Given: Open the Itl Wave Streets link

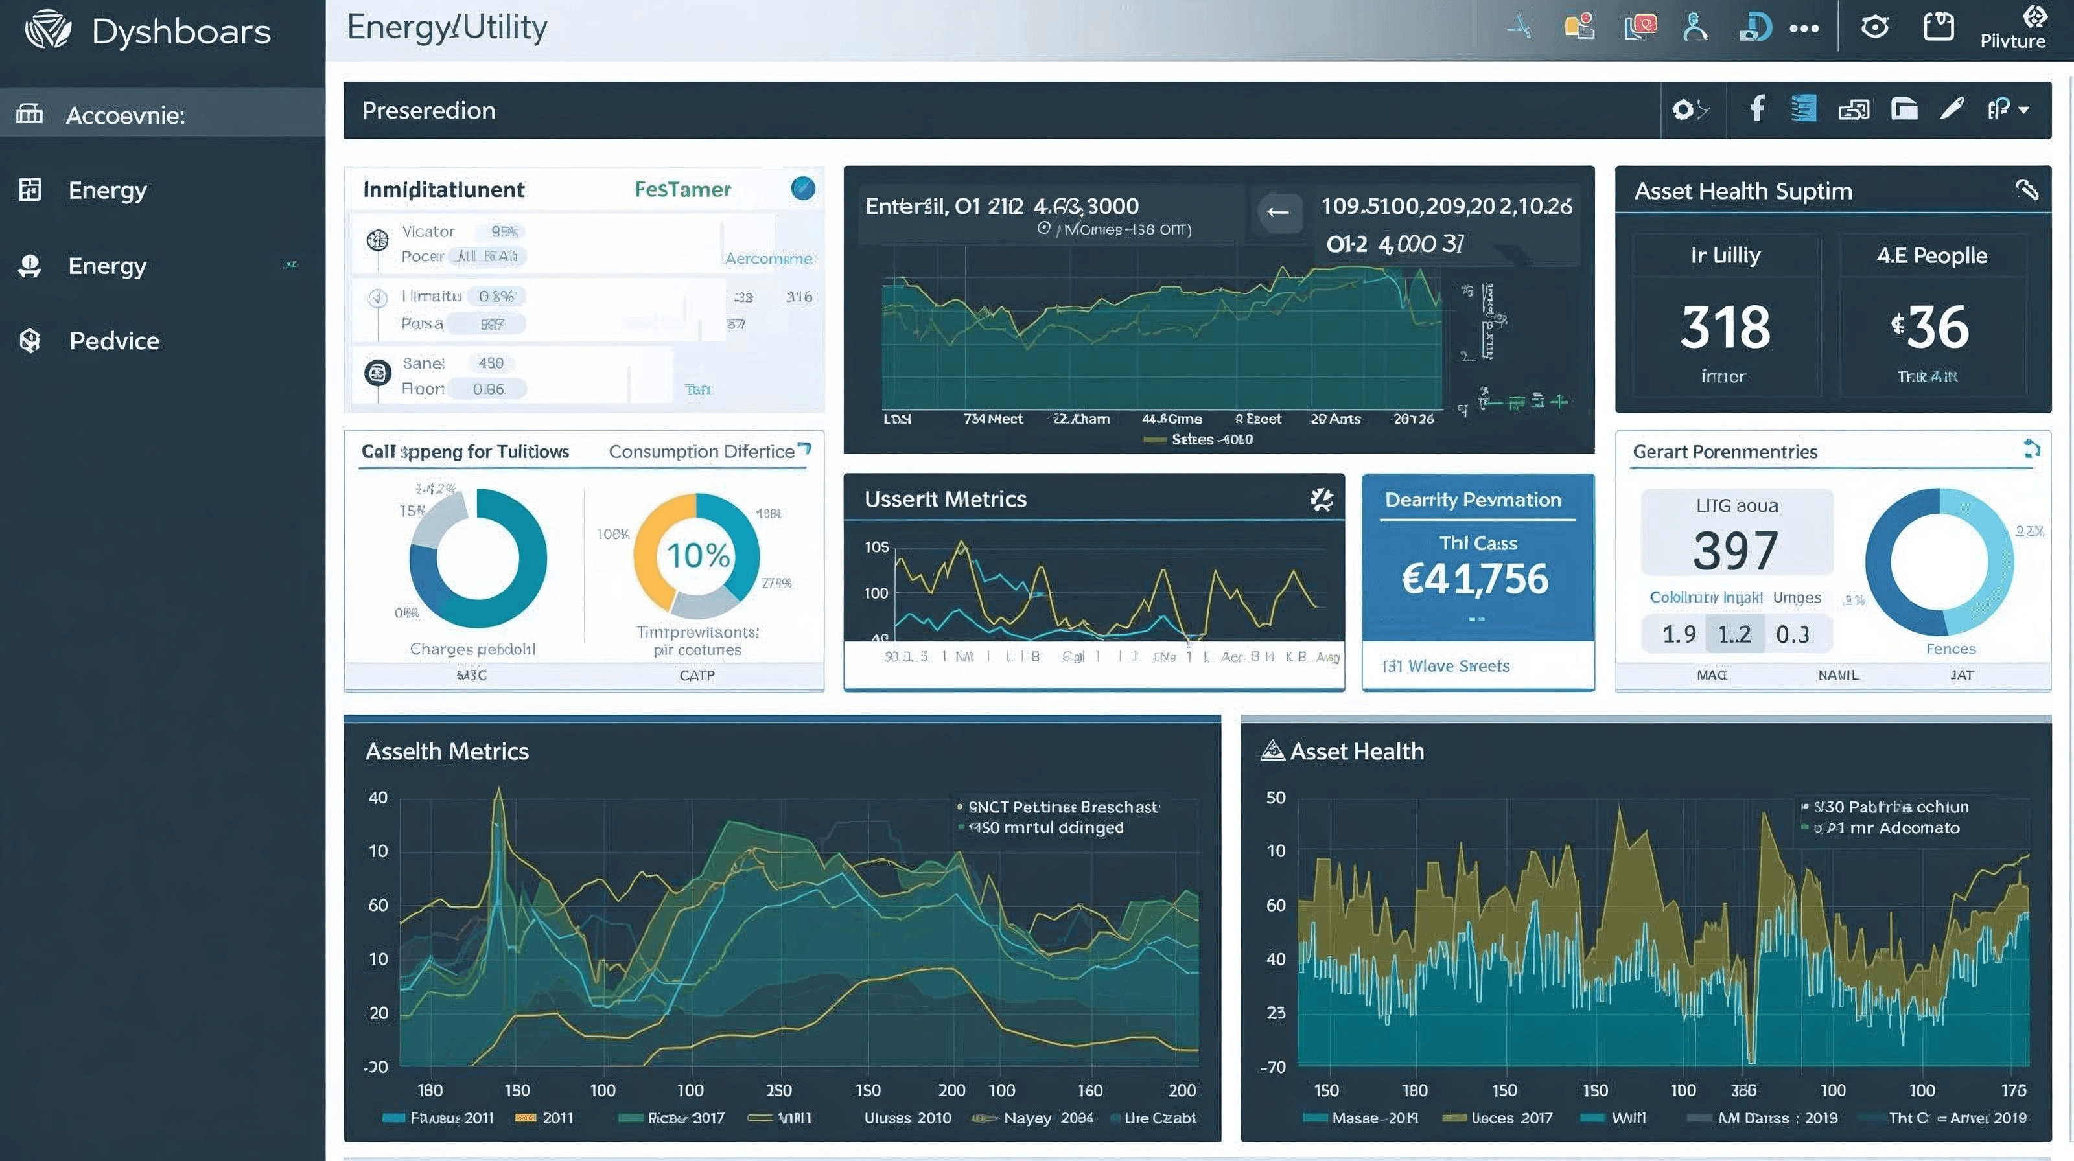Looking at the screenshot, I should tap(1445, 665).
